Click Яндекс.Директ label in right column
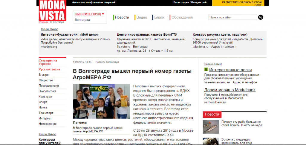 click(x=213, y=64)
